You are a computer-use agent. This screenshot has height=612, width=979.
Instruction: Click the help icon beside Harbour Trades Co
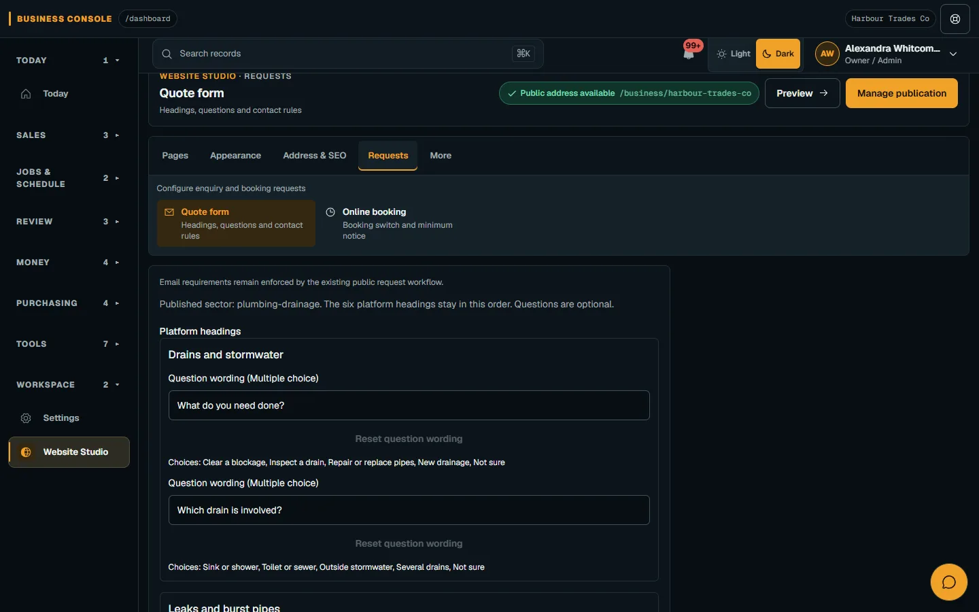tap(955, 19)
